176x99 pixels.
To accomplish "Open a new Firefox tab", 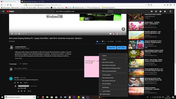I will click(43, 1).
